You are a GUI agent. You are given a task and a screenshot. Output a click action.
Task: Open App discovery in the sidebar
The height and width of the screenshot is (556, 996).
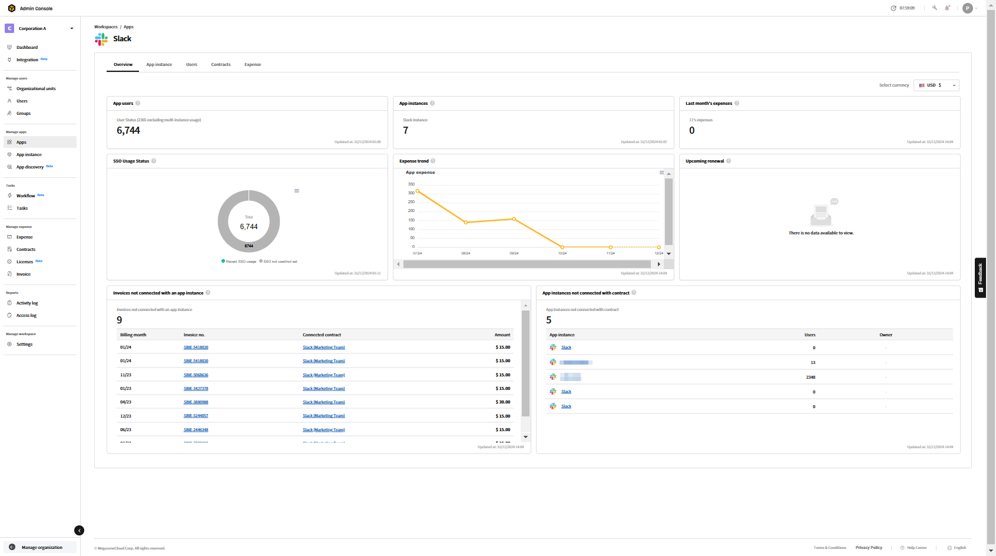click(30, 167)
